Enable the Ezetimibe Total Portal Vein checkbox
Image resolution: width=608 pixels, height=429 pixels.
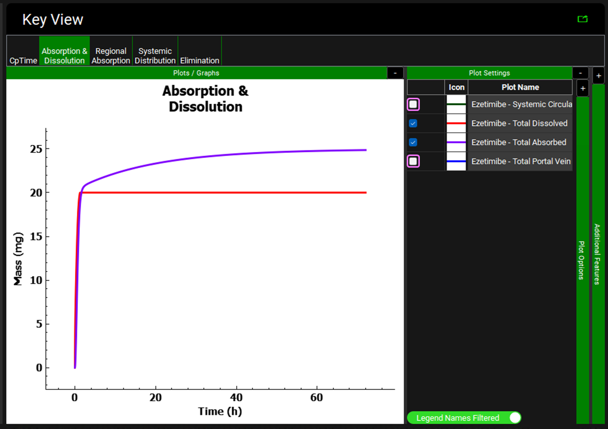coord(413,162)
